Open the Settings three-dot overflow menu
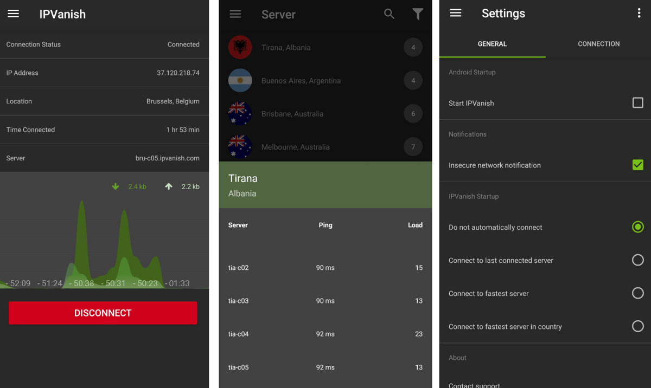 click(639, 14)
